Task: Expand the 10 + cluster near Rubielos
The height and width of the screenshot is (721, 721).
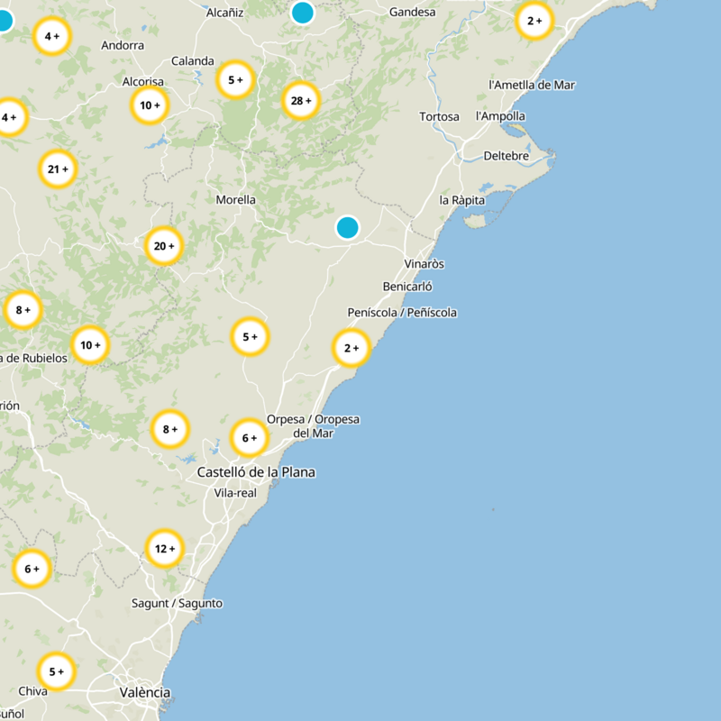Action: coord(89,345)
